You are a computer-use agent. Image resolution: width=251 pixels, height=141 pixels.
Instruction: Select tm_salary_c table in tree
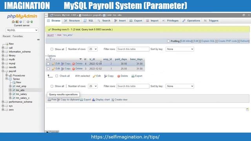(x=23, y=98)
